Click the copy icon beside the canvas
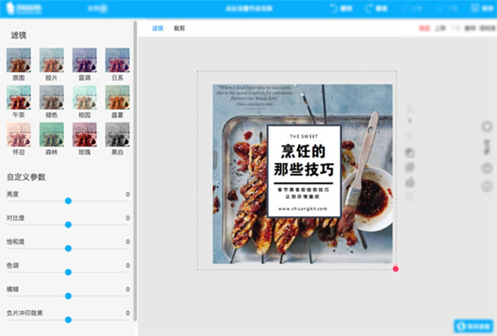This screenshot has height=336, width=497. tap(410, 153)
